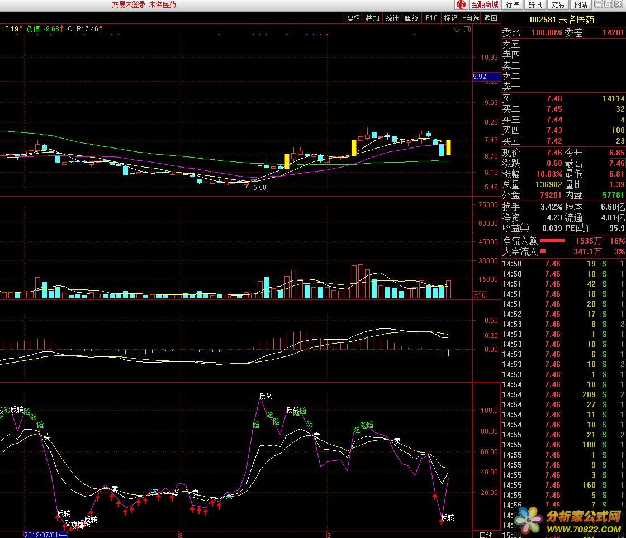
Task: Click the 负值:-9.68 indicator label
Action: 44,29
